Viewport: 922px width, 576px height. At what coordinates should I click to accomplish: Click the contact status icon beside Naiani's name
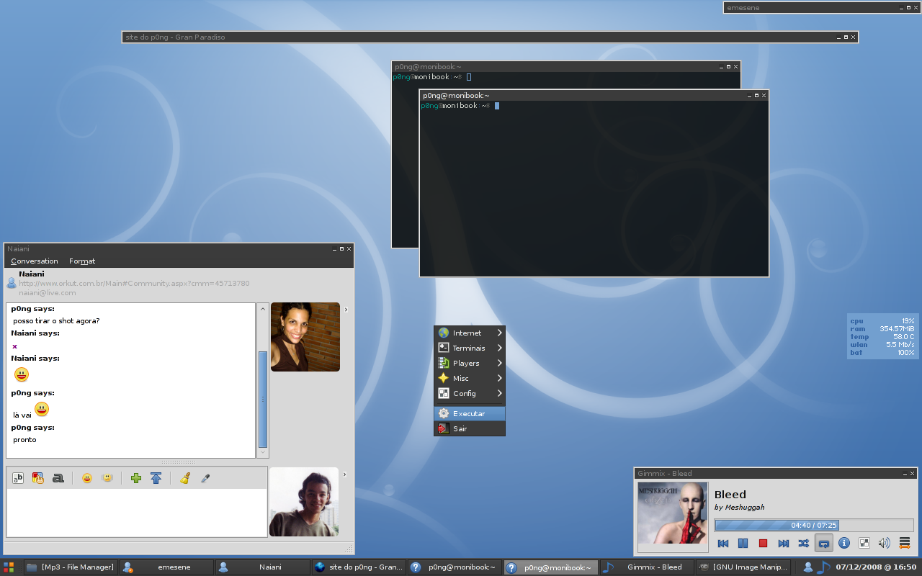12,283
